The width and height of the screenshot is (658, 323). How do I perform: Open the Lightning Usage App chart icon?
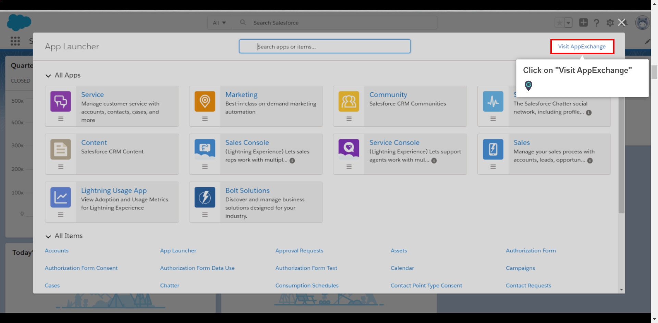61,197
